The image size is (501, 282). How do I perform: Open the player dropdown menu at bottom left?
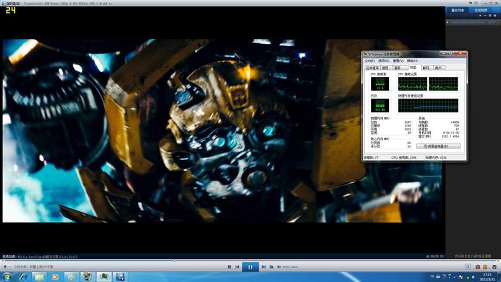click(x=6, y=267)
